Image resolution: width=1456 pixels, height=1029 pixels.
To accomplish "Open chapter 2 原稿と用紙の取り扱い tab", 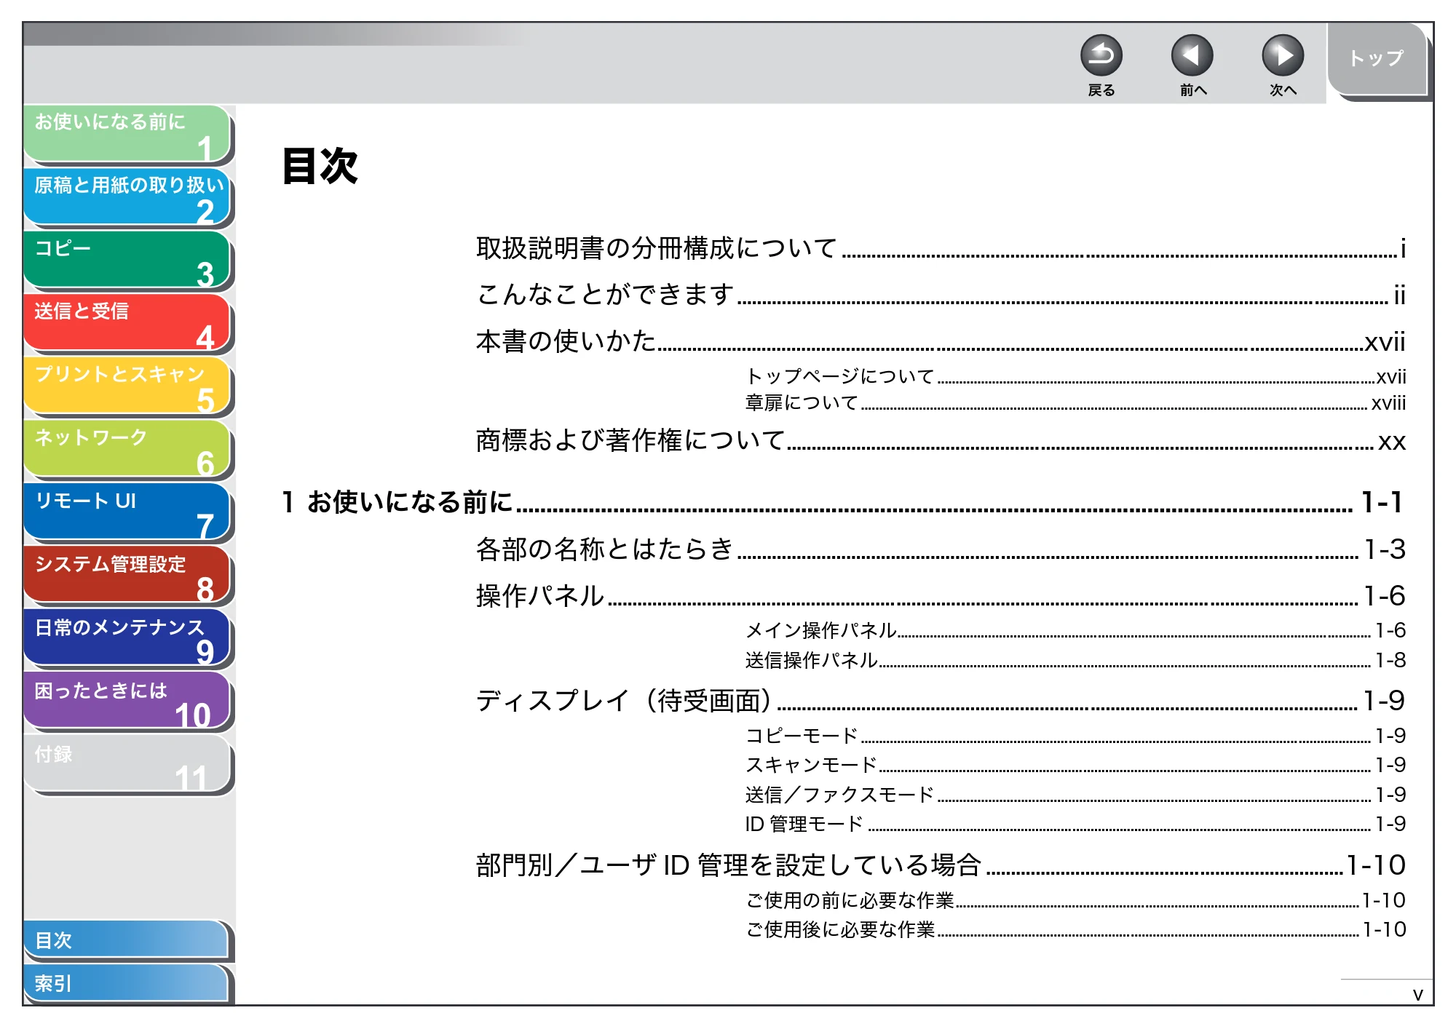I will tap(127, 196).
